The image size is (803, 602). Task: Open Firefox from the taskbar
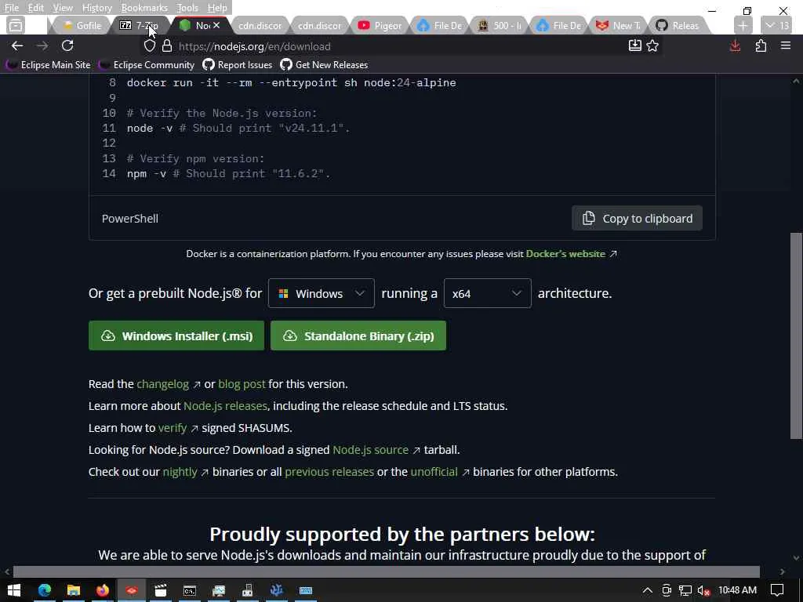point(103,590)
